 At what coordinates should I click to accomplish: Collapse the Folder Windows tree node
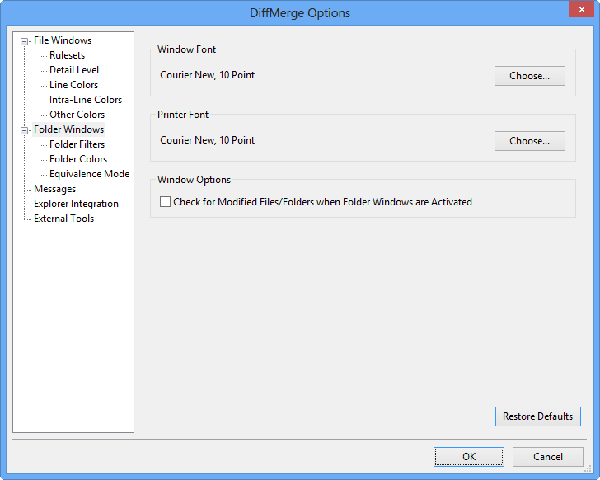tap(25, 130)
